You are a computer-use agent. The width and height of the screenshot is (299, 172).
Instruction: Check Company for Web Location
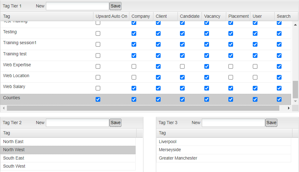click(x=134, y=77)
